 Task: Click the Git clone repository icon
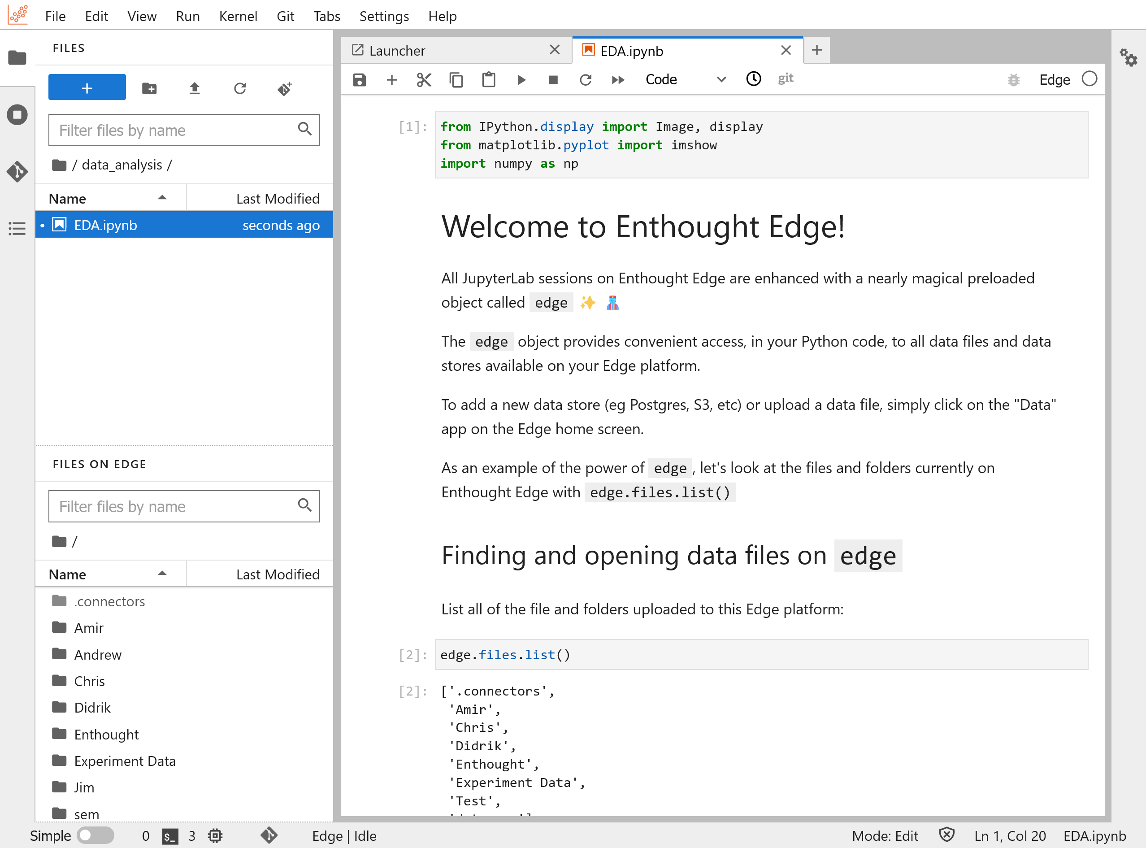pos(285,88)
